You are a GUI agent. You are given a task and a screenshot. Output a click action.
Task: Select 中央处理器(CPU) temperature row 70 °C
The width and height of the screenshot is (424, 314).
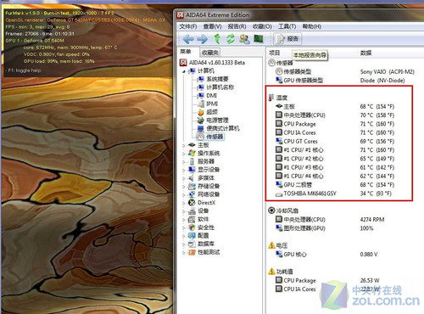335,115
